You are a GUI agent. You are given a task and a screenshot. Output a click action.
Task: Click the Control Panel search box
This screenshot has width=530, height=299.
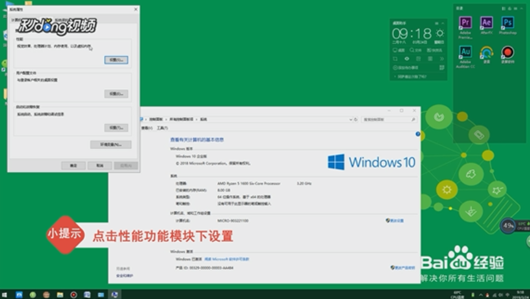389,119
